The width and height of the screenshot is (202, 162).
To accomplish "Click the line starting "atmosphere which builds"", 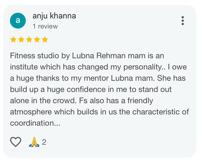I will click(x=99, y=112).
